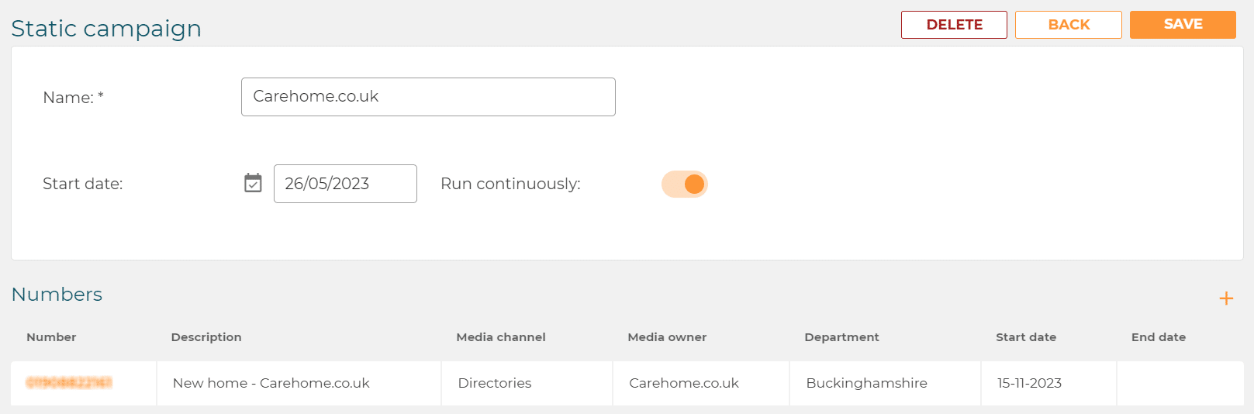Screen dimensions: 1254x414
Task: Add a new number with plus icon
Action: click(x=1226, y=298)
